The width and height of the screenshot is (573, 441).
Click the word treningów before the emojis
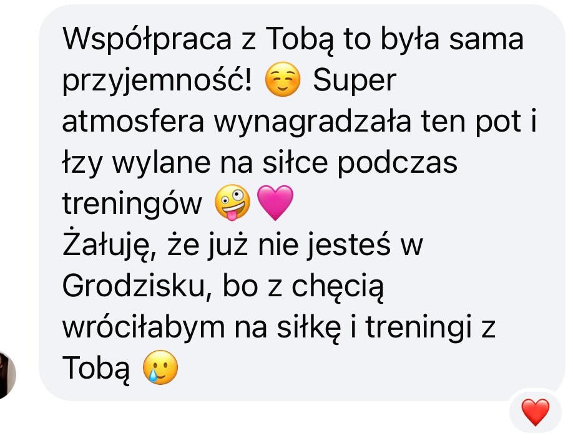pos(132,204)
